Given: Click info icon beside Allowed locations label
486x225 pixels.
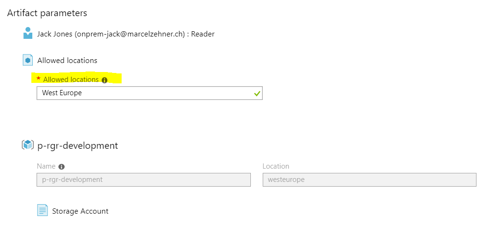Looking at the screenshot, I should 105,80.
